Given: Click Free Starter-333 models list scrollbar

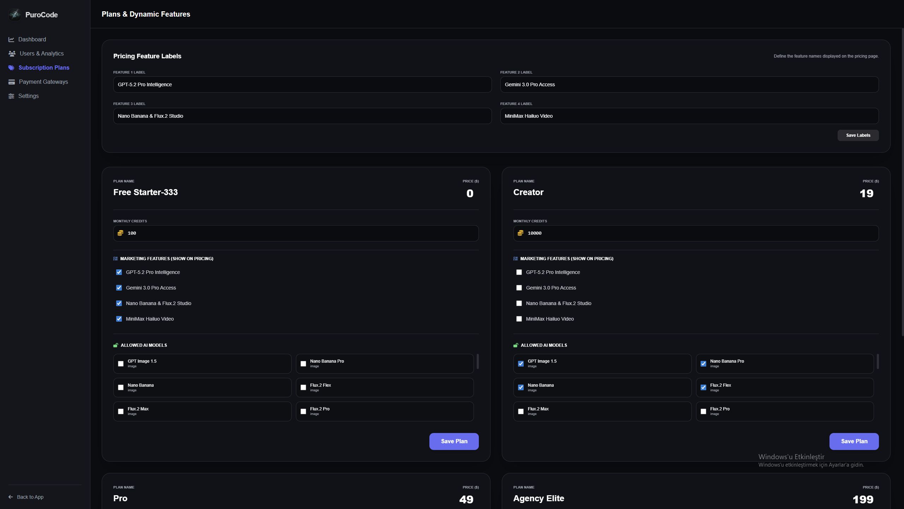Looking at the screenshot, I should coord(478,362).
